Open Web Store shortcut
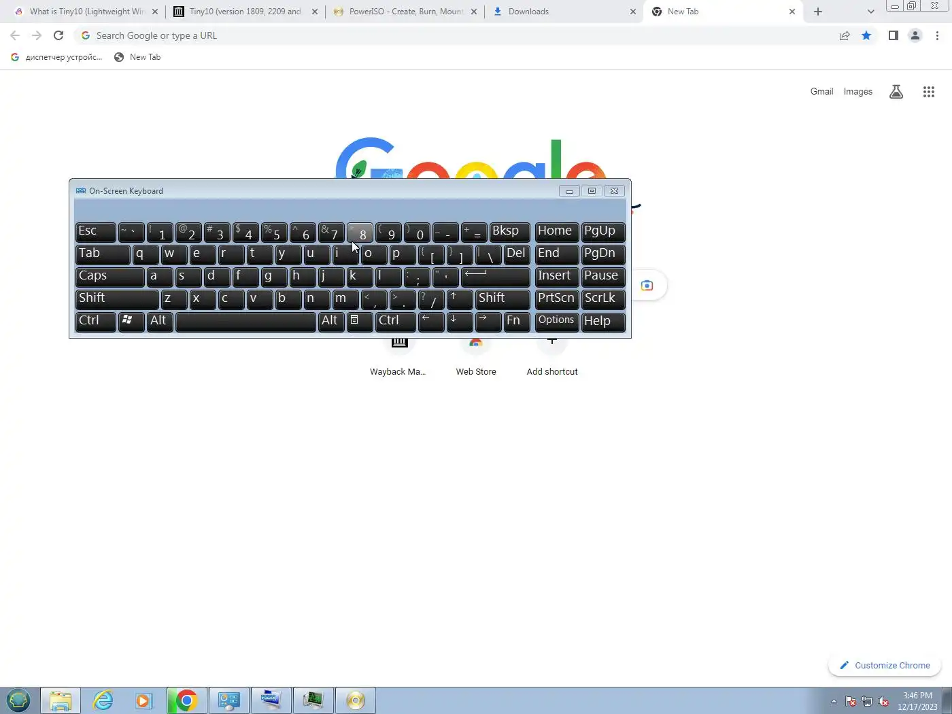This screenshot has height=714, width=952. click(476, 356)
